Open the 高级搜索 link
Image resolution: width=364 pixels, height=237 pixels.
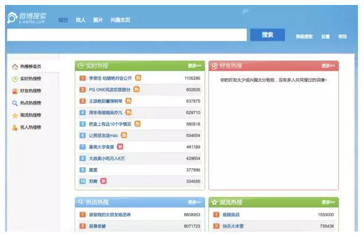304,37
